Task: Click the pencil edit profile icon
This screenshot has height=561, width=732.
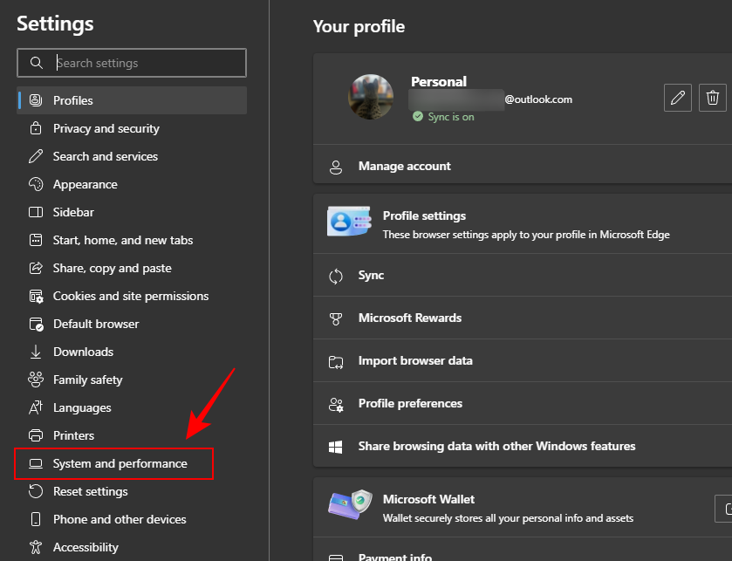Action: coord(678,98)
